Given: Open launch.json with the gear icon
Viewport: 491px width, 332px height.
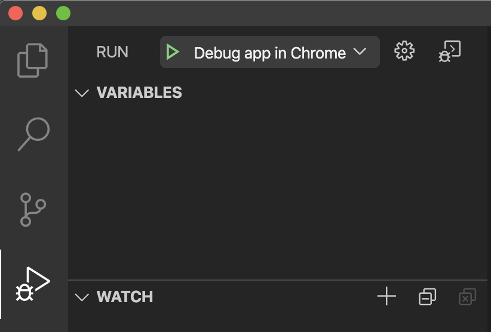Looking at the screenshot, I should tap(404, 51).
